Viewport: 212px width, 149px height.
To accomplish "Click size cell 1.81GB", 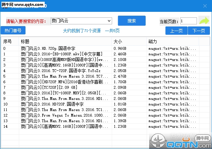I will pyautogui.click(x=120, y=104).
